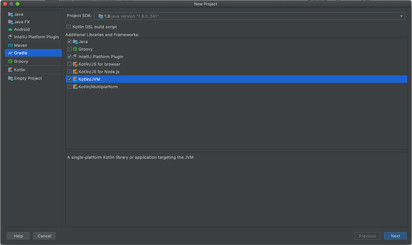Enable the Kotlin DSL build script checkbox

click(69, 27)
